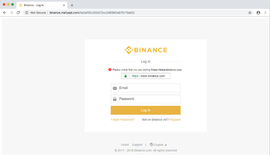Click the yellow Log In button
Viewport: 270px width, 155px height.
click(146, 110)
